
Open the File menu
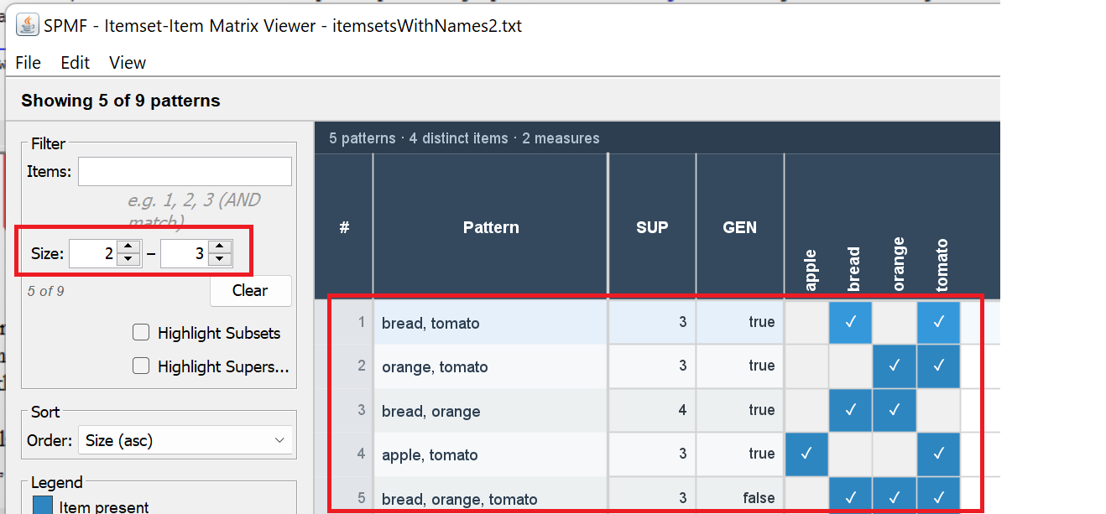pos(28,62)
